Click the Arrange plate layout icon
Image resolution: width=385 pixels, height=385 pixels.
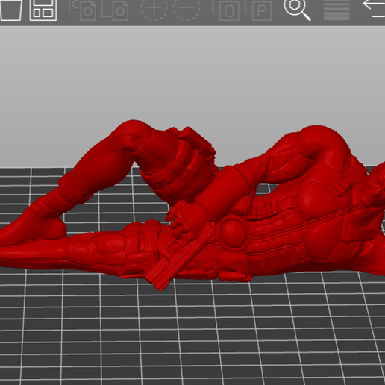pyautogui.click(x=43, y=10)
